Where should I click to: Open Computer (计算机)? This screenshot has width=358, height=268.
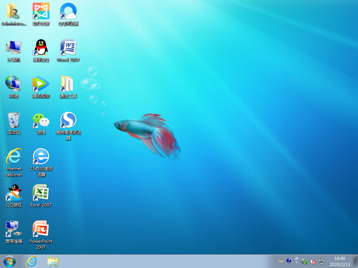[x=13, y=49]
